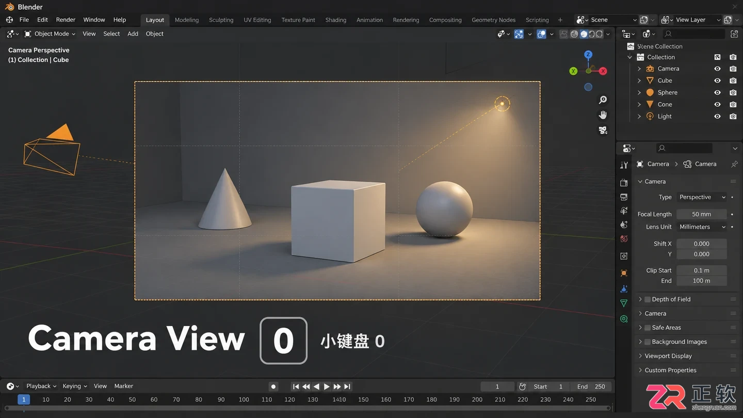Hide the Cube object in the viewport

[717, 81]
